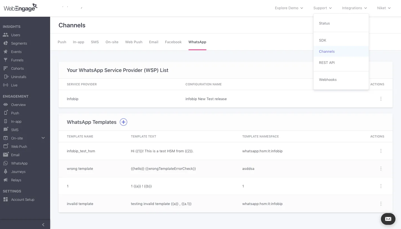Open the WhatsApp engagement channel in sidebar

tap(19, 163)
